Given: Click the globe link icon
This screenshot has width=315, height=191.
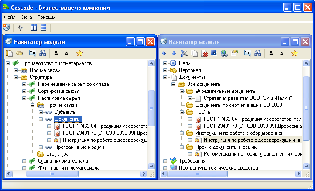Looking at the screenshot, I should click(x=224, y=53).
